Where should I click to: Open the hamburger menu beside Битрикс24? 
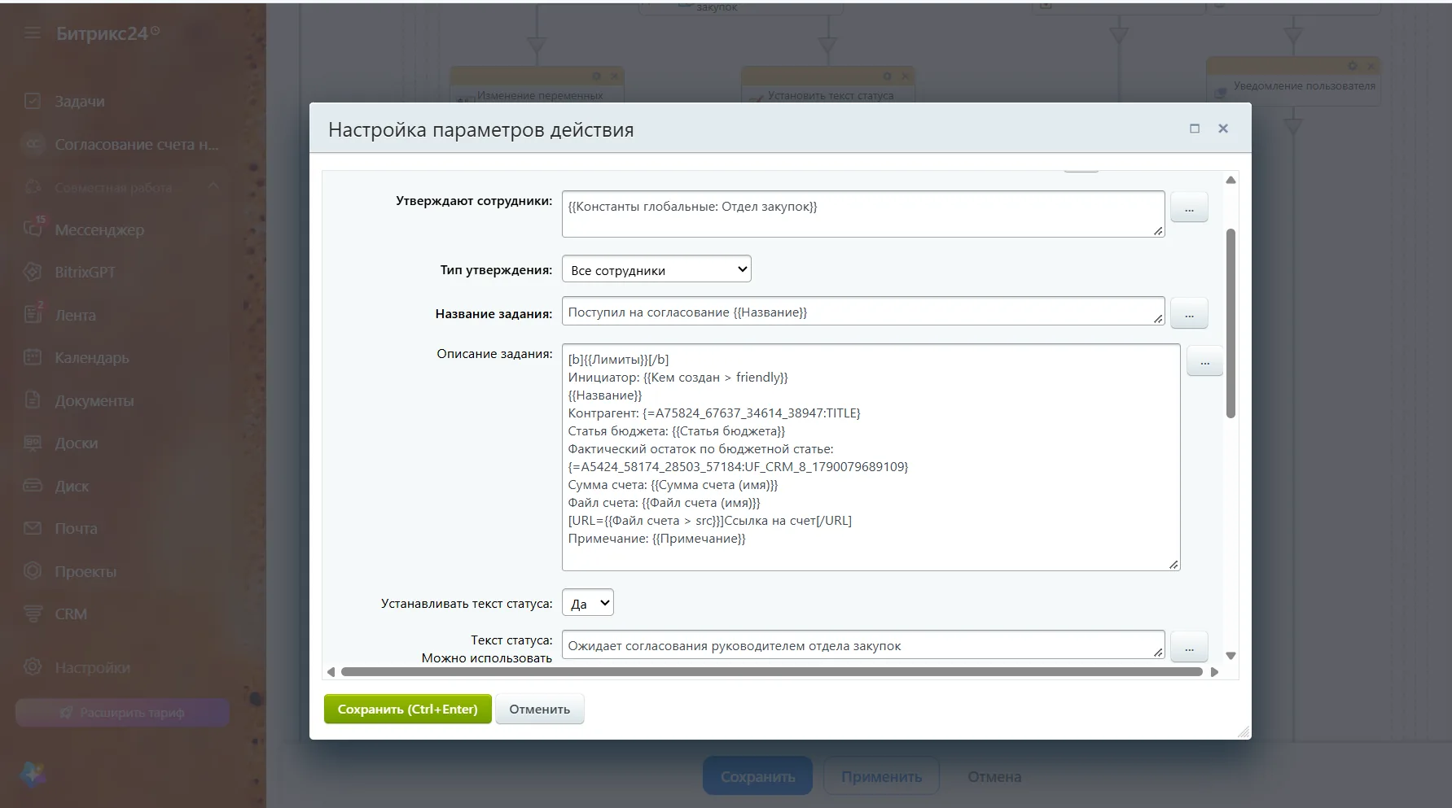[32, 33]
